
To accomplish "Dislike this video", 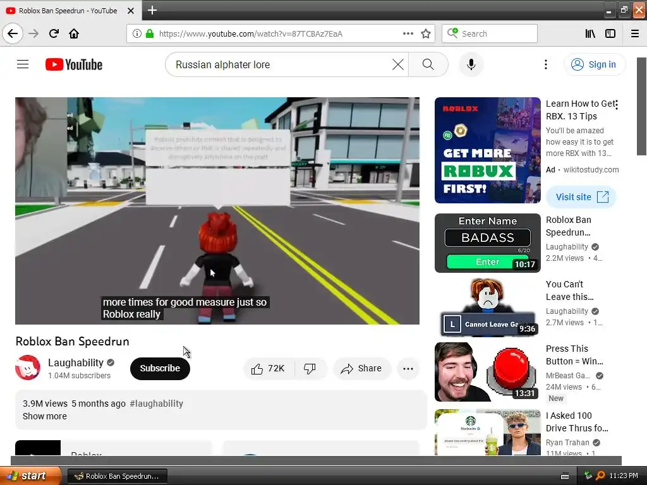I will coord(310,368).
